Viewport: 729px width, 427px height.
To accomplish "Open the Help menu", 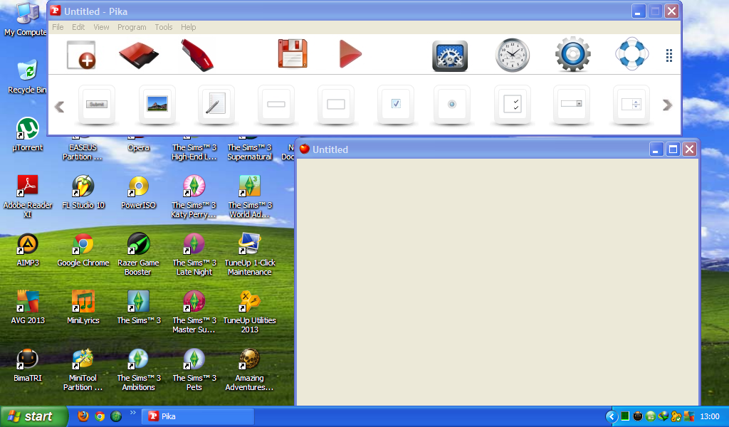I will tap(188, 27).
